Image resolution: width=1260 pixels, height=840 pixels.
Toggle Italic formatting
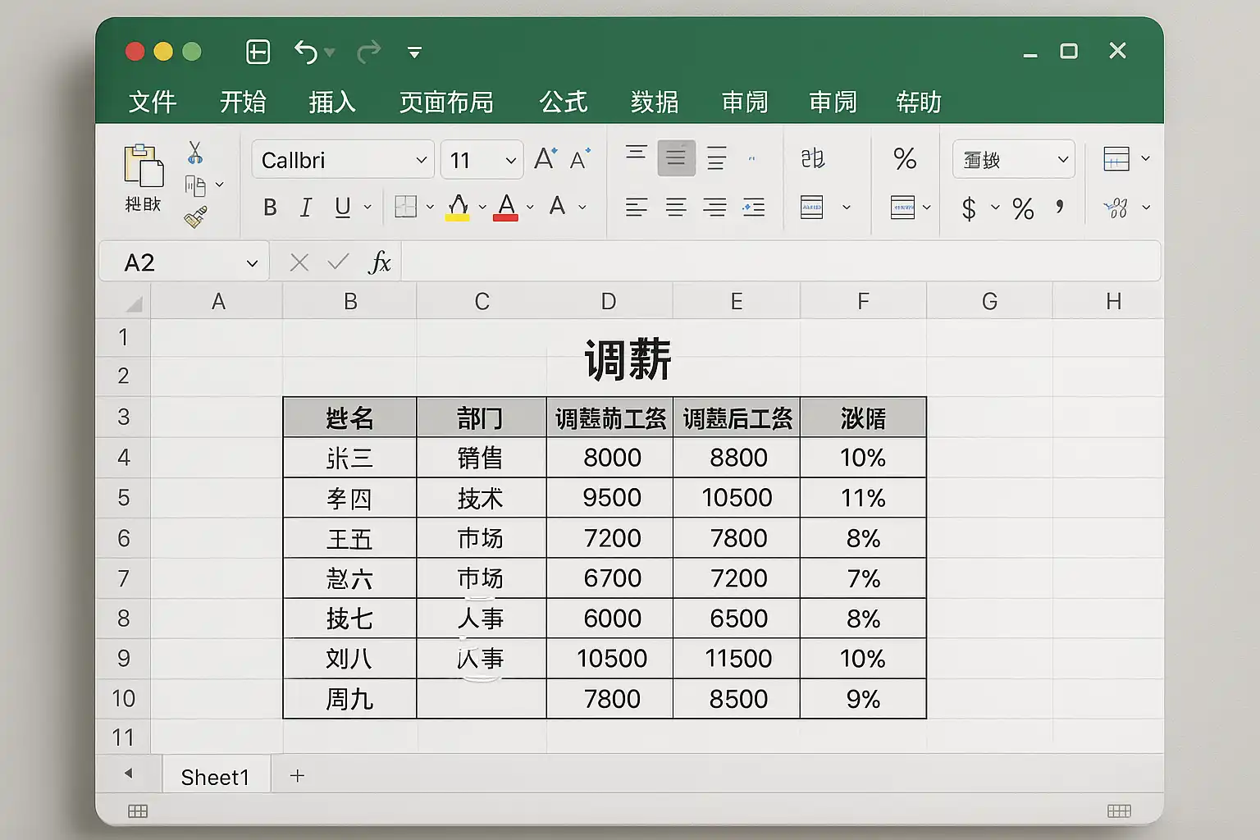[306, 208]
